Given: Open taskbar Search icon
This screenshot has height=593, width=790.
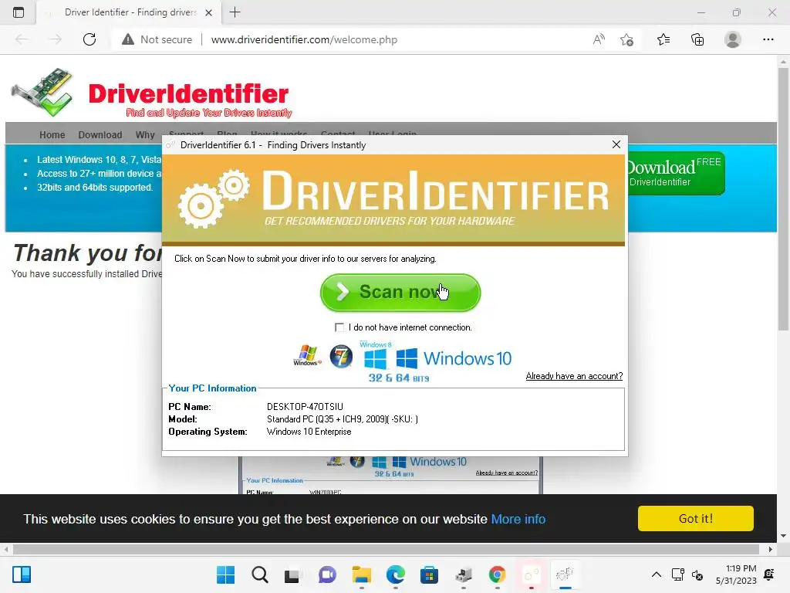Looking at the screenshot, I should [260, 574].
